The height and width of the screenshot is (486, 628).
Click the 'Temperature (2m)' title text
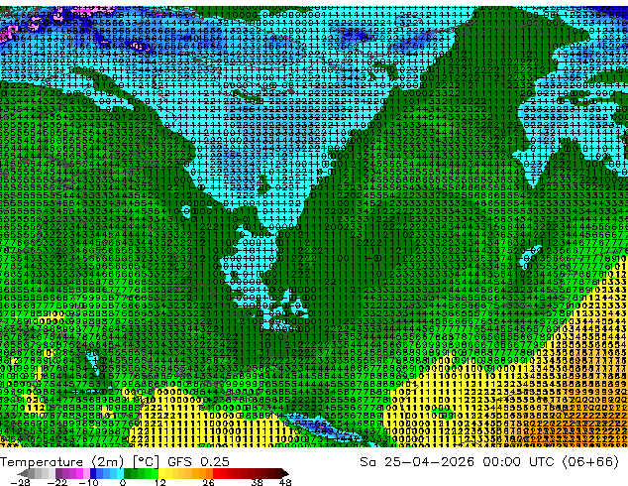(x=62, y=462)
